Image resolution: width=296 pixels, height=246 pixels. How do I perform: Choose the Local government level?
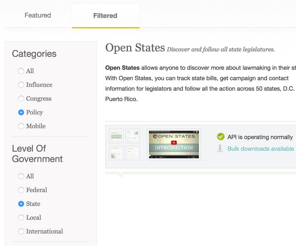(x=21, y=218)
